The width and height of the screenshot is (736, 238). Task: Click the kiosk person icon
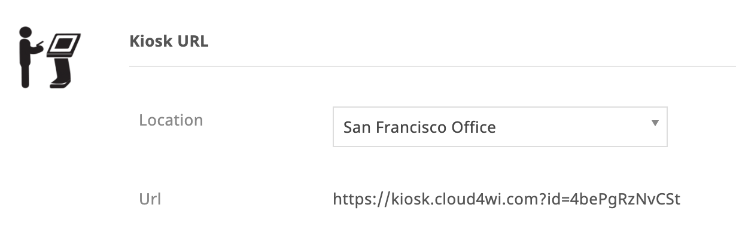point(50,57)
